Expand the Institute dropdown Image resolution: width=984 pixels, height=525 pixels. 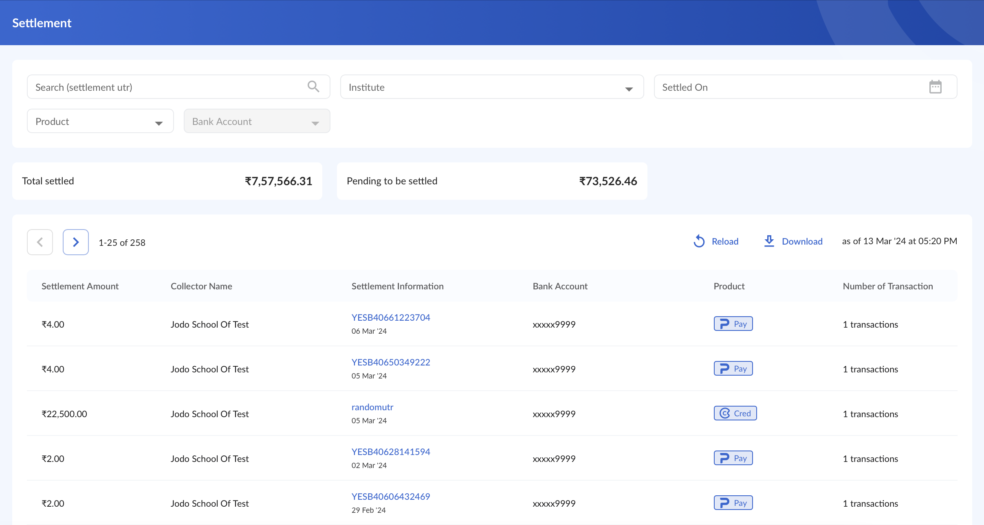pyautogui.click(x=492, y=87)
